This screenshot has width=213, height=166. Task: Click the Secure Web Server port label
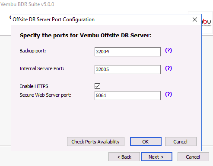(45, 95)
